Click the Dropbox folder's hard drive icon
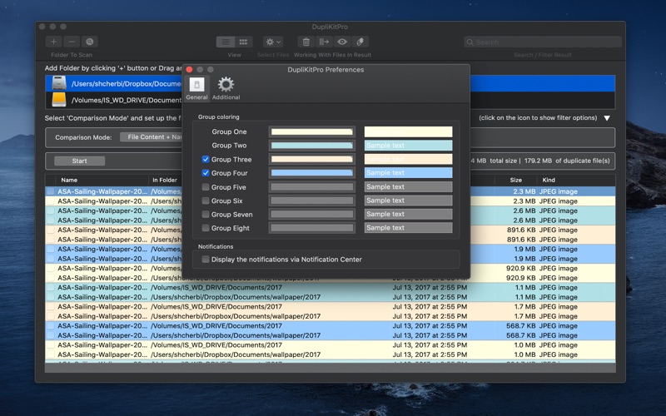Viewport: 666px width, 416px height. (59, 83)
